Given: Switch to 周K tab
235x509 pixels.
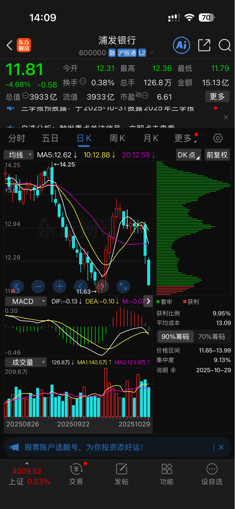Looking at the screenshot, I should click(x=117, y=138).
